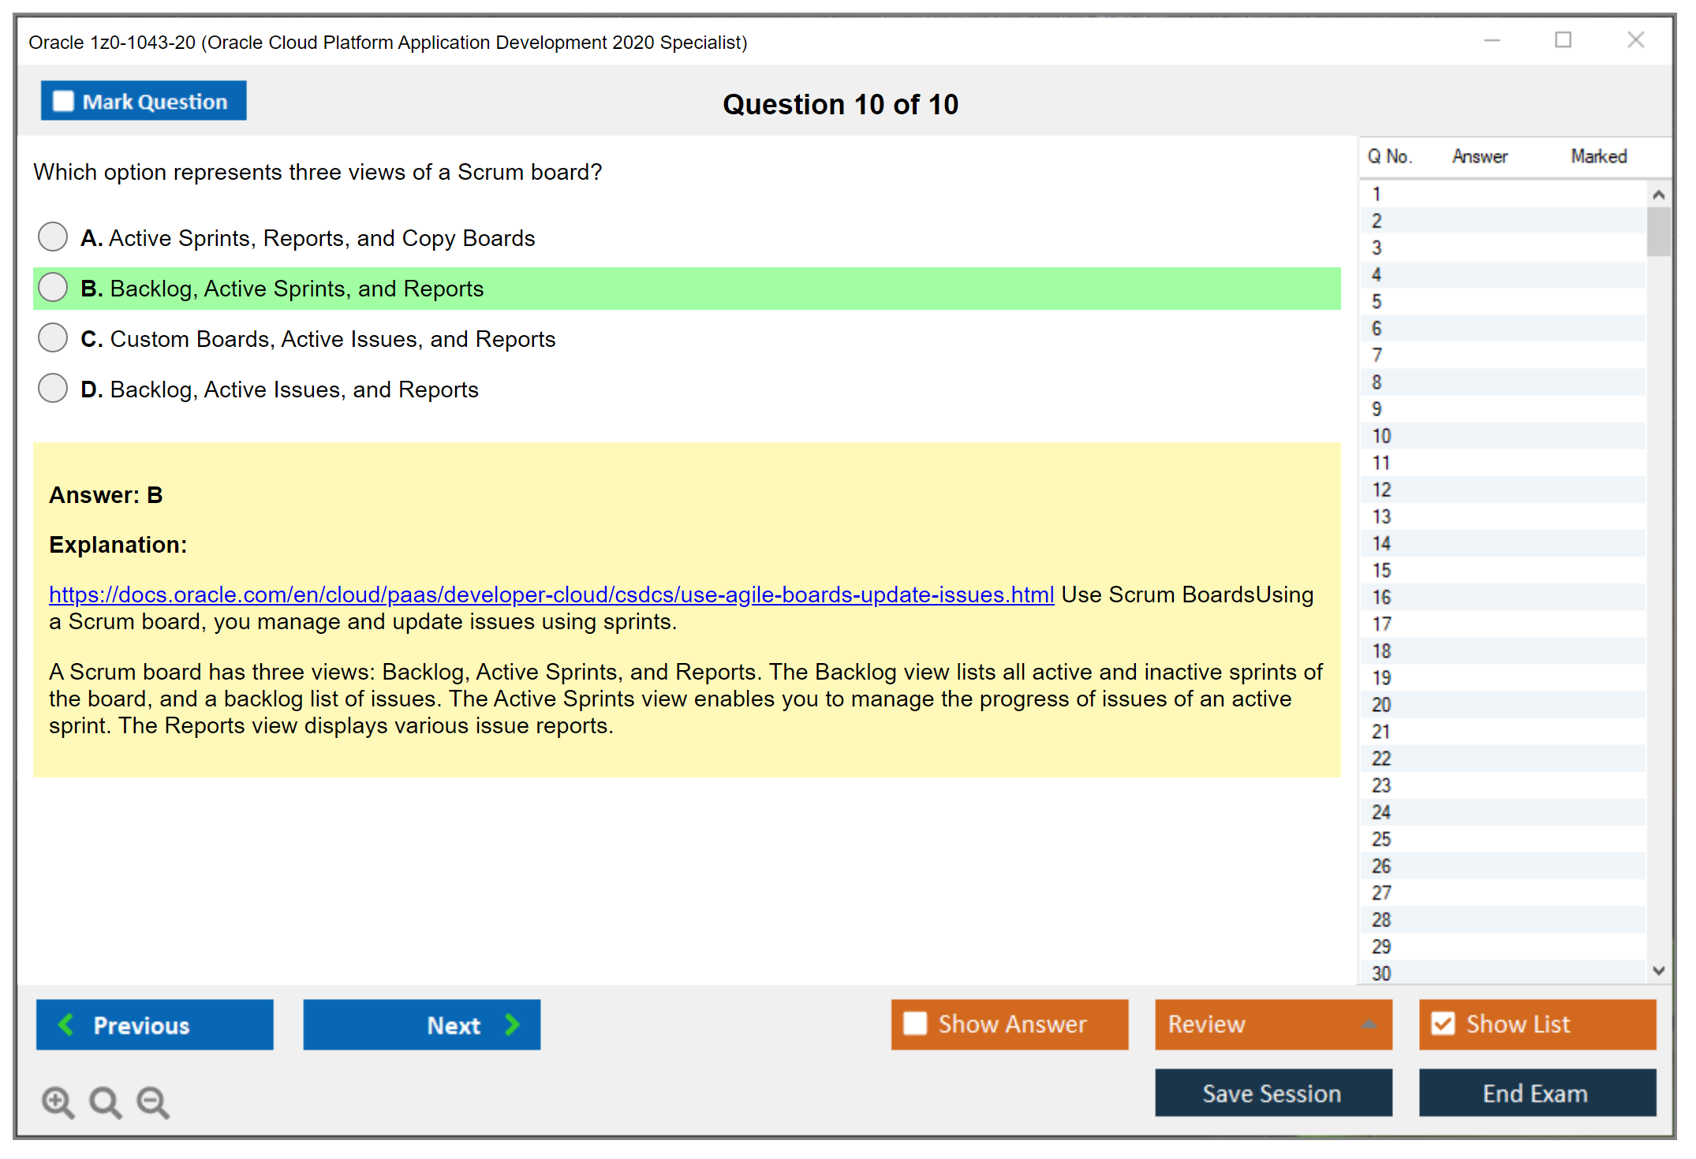Enable the Mark Question checkbox
The height and width of the screenshot is (1159, 1696).
[x=63, y=100]
